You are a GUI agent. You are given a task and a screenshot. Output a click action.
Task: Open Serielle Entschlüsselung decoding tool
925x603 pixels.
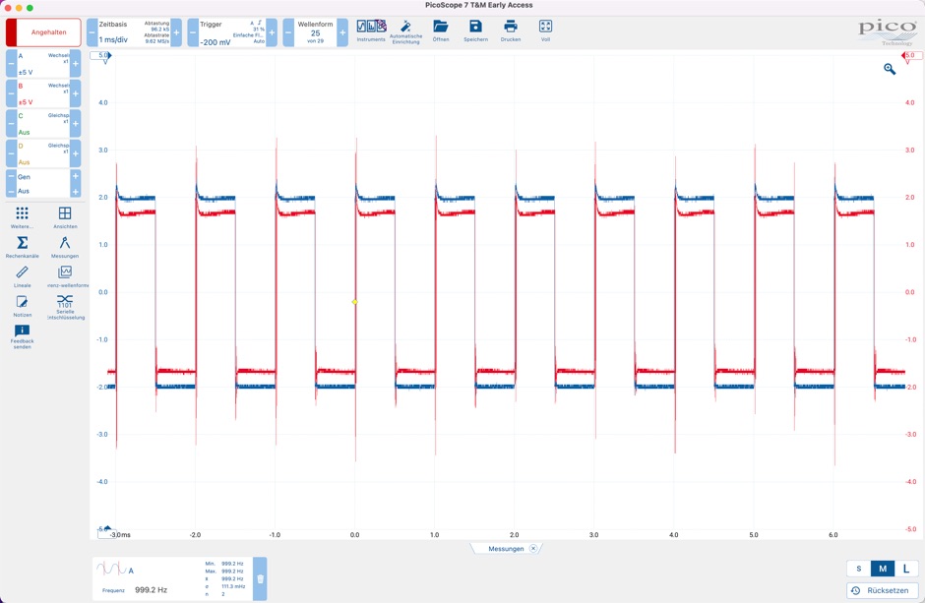click(65, 305)
